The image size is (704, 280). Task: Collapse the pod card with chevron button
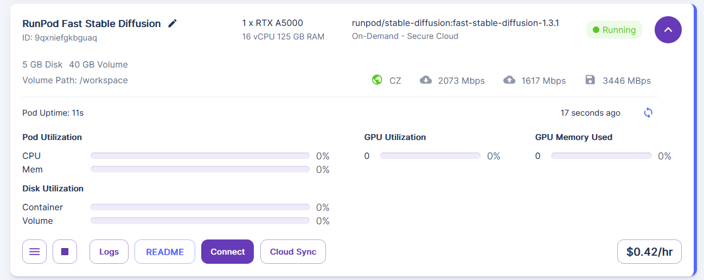click(x=668, y=30)
